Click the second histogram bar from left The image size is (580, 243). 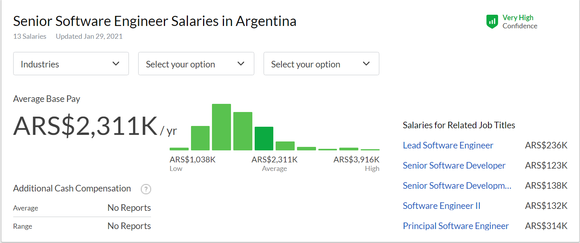(x=200, y=138)
